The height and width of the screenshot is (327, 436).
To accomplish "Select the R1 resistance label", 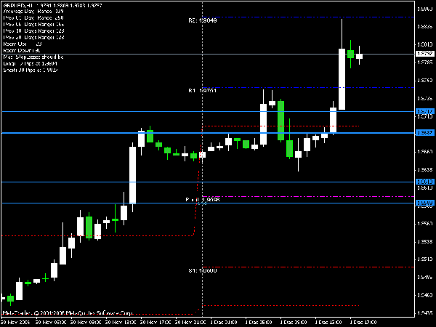I will [x=203, y=91].
